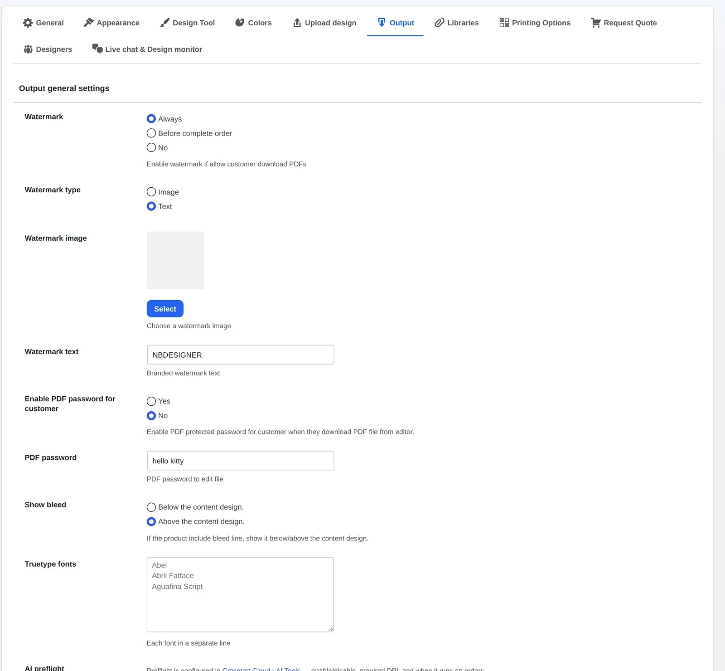Click the Truetype fonts resize handle
The height and width of the screenshot is (671, 725).
(x=330, y=629)
